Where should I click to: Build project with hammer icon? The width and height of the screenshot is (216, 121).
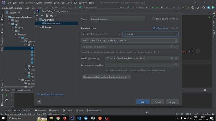click(x=128, y=8)
